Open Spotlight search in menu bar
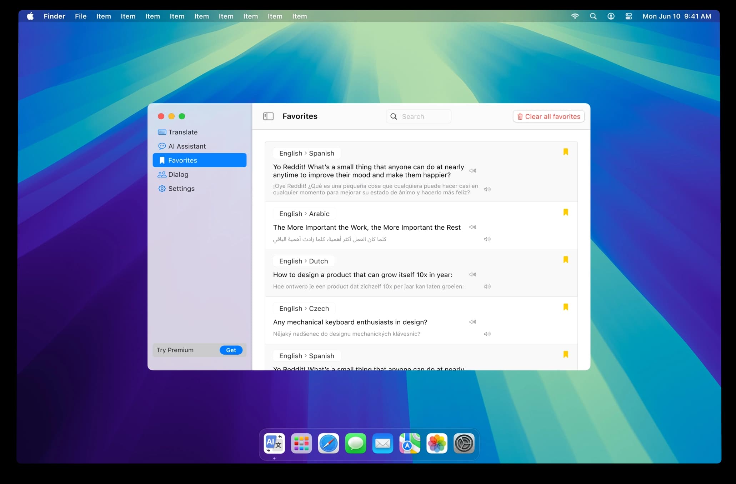 point(593,16)
